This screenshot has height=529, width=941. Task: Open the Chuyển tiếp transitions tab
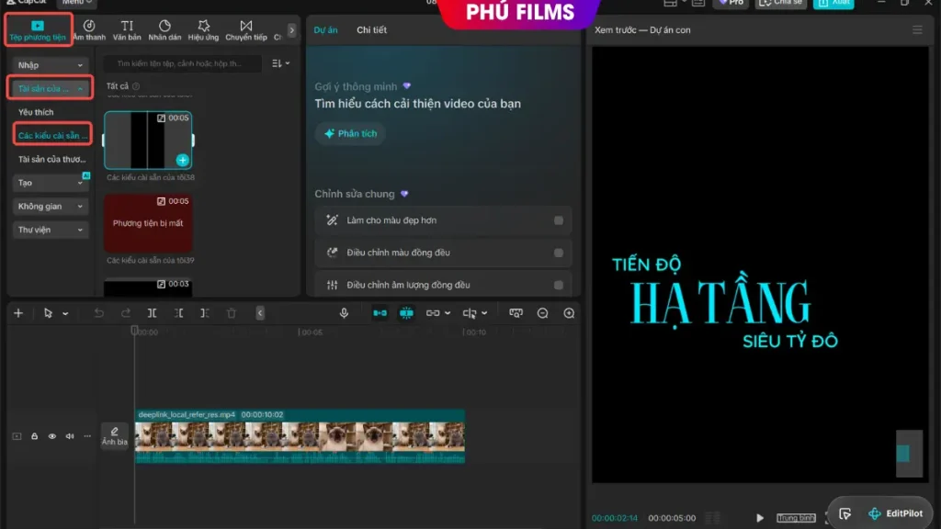pyautogui.click(x=246, y=30)
